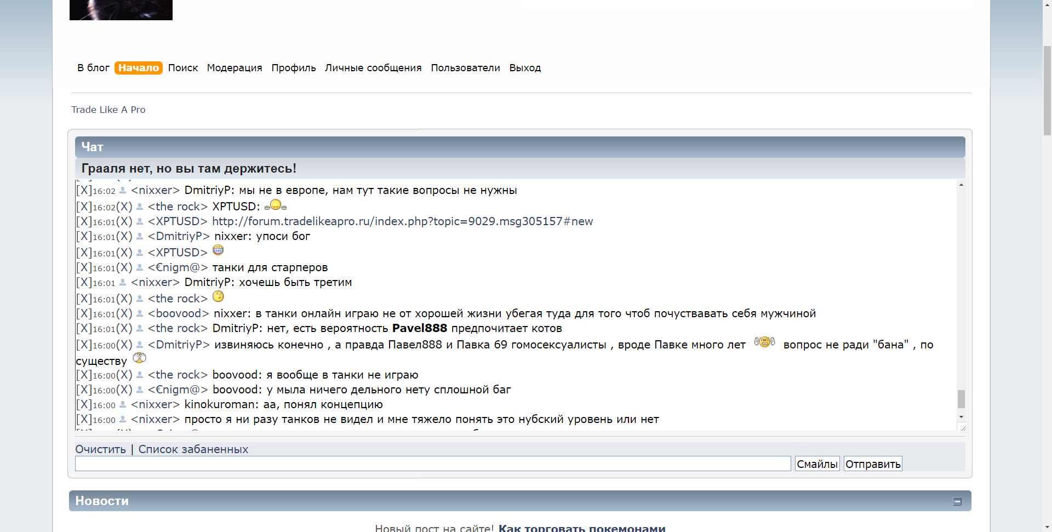Click the Чат panel header
The height and width of the screenshot is (532, 1052).
tap(520, 147)
